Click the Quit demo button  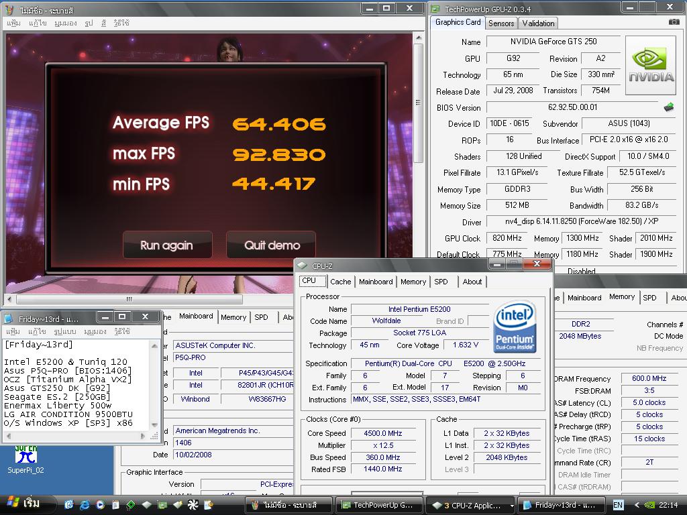[271, 245]
